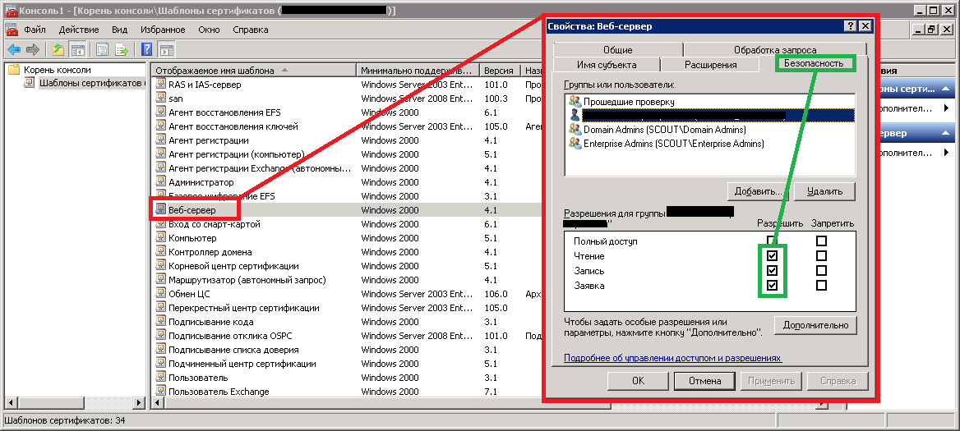Toggle the show/hide action pane icon
The height and width of the screenshot is (431, 960).
pyautogui.click(x=167, y=49)
